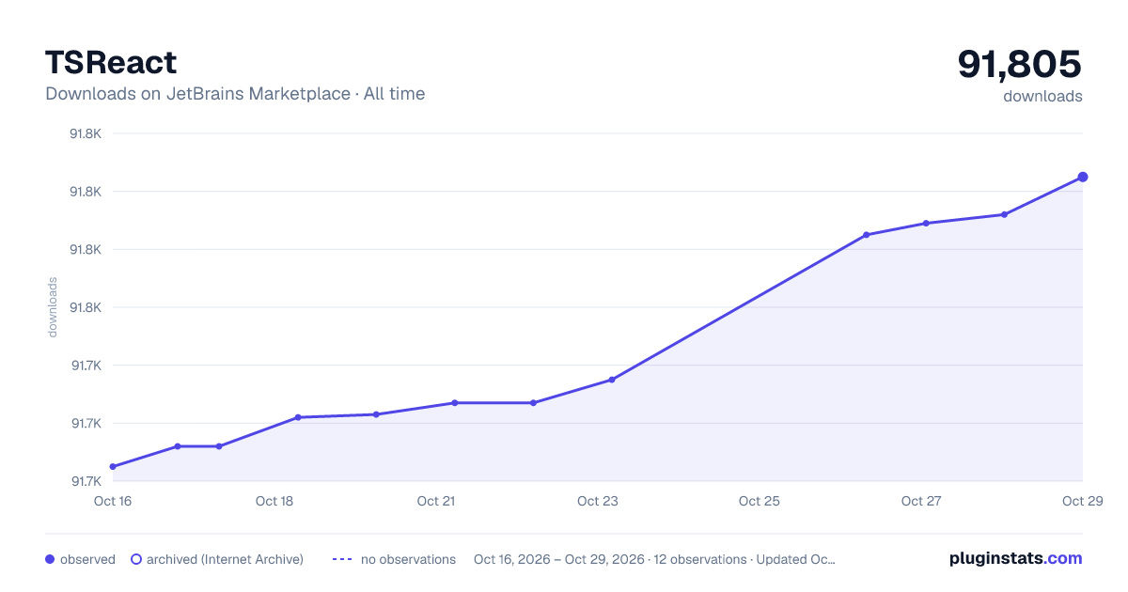Click the observed legend dot icon
The height and width of the screenshot is (592, 1128).
point(50,559)
